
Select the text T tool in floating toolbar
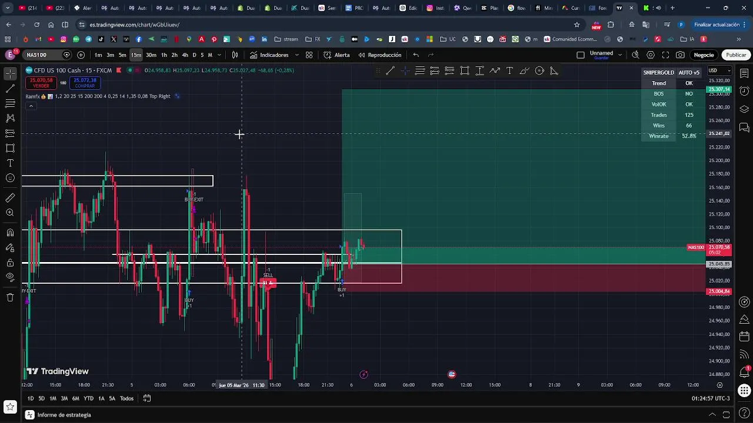tap(509, 70)
